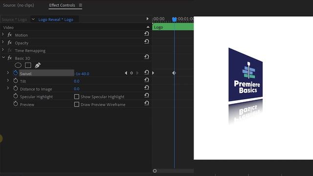Image resolution: width=313 pixels, height=176 pixels.
Task: Reset Distance to Image parameter
Action: (147, 88)
